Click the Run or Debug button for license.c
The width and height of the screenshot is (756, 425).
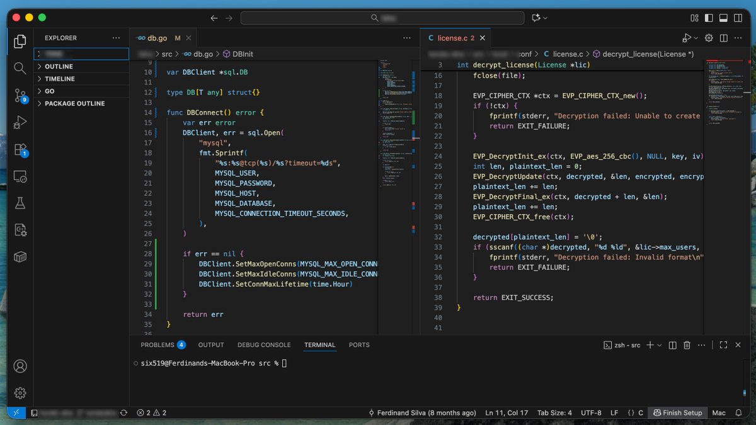pos(687,38)
